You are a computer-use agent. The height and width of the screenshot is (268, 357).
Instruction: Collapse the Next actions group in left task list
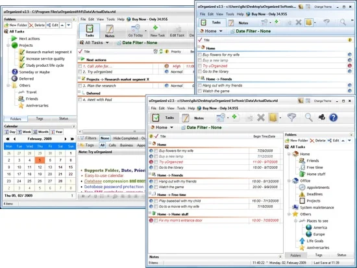79,59
